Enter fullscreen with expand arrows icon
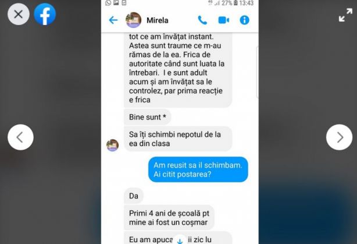The width and height of the screenshot is (357, 244). (x=345, y=15)
